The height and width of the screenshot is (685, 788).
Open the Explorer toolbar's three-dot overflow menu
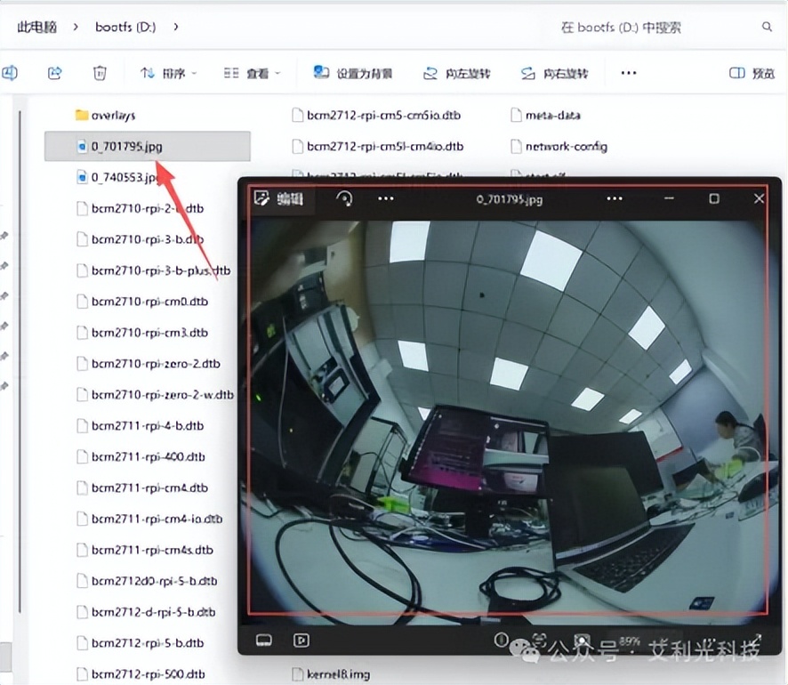tap(628, 73)
